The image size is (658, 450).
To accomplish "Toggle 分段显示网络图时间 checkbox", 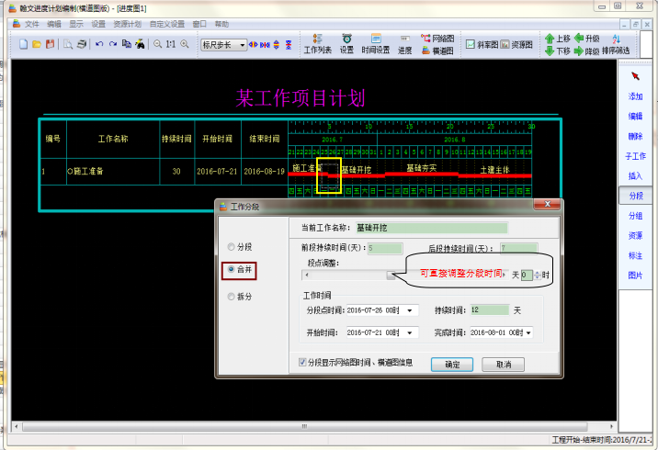I will coord(303,363).
